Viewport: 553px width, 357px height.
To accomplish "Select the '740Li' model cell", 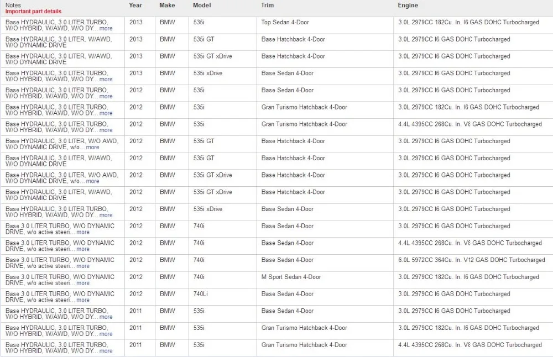I will [223, 297].
